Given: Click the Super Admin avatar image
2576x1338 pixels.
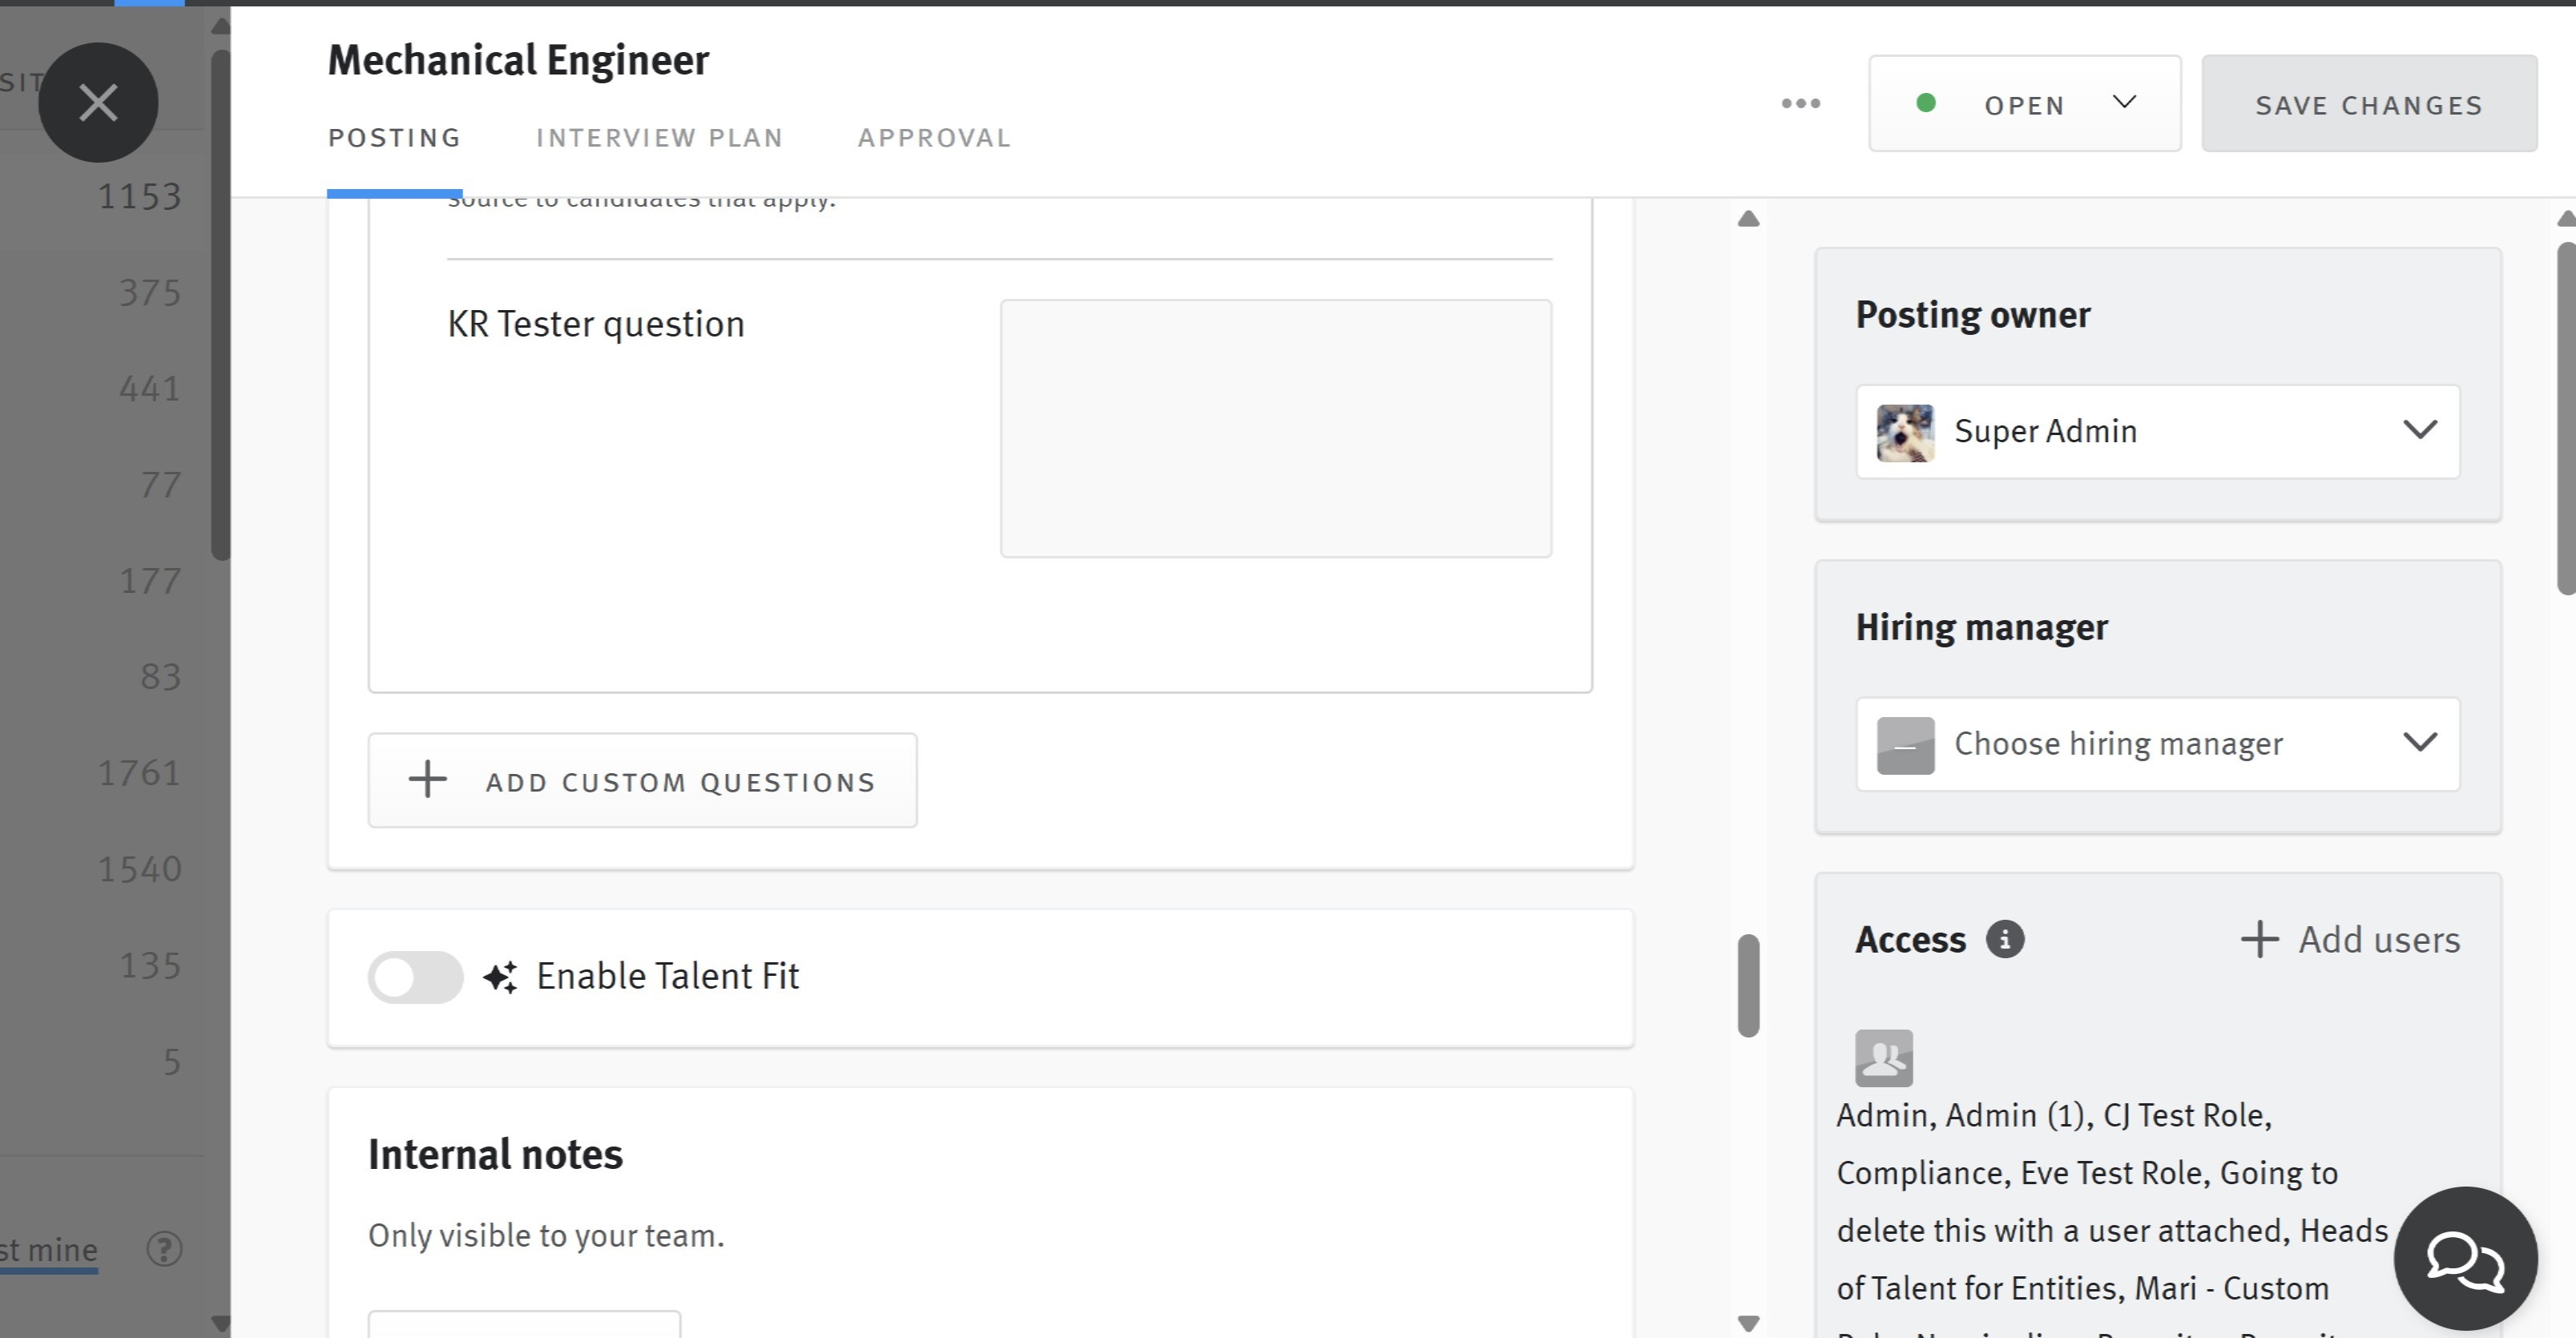Looking at the screenshot, I should click(x=1905, y=432).
